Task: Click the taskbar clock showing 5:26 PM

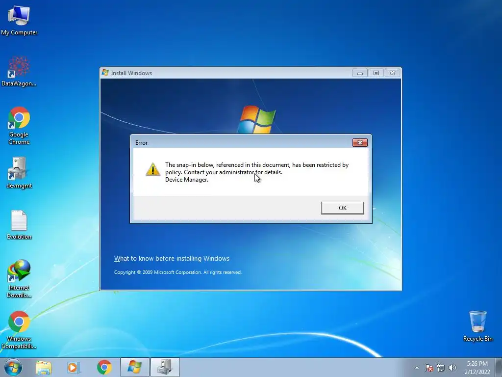Action: [x=477, y=368]
